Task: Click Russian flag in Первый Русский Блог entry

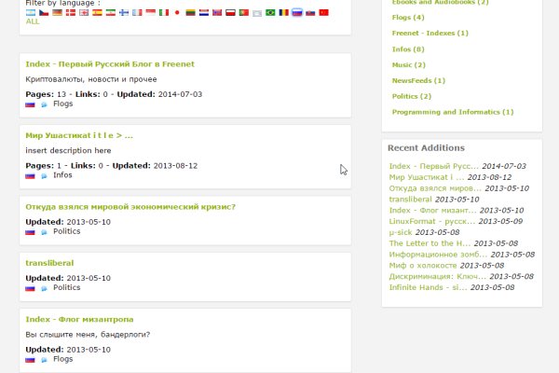Action: coord(30,104)
